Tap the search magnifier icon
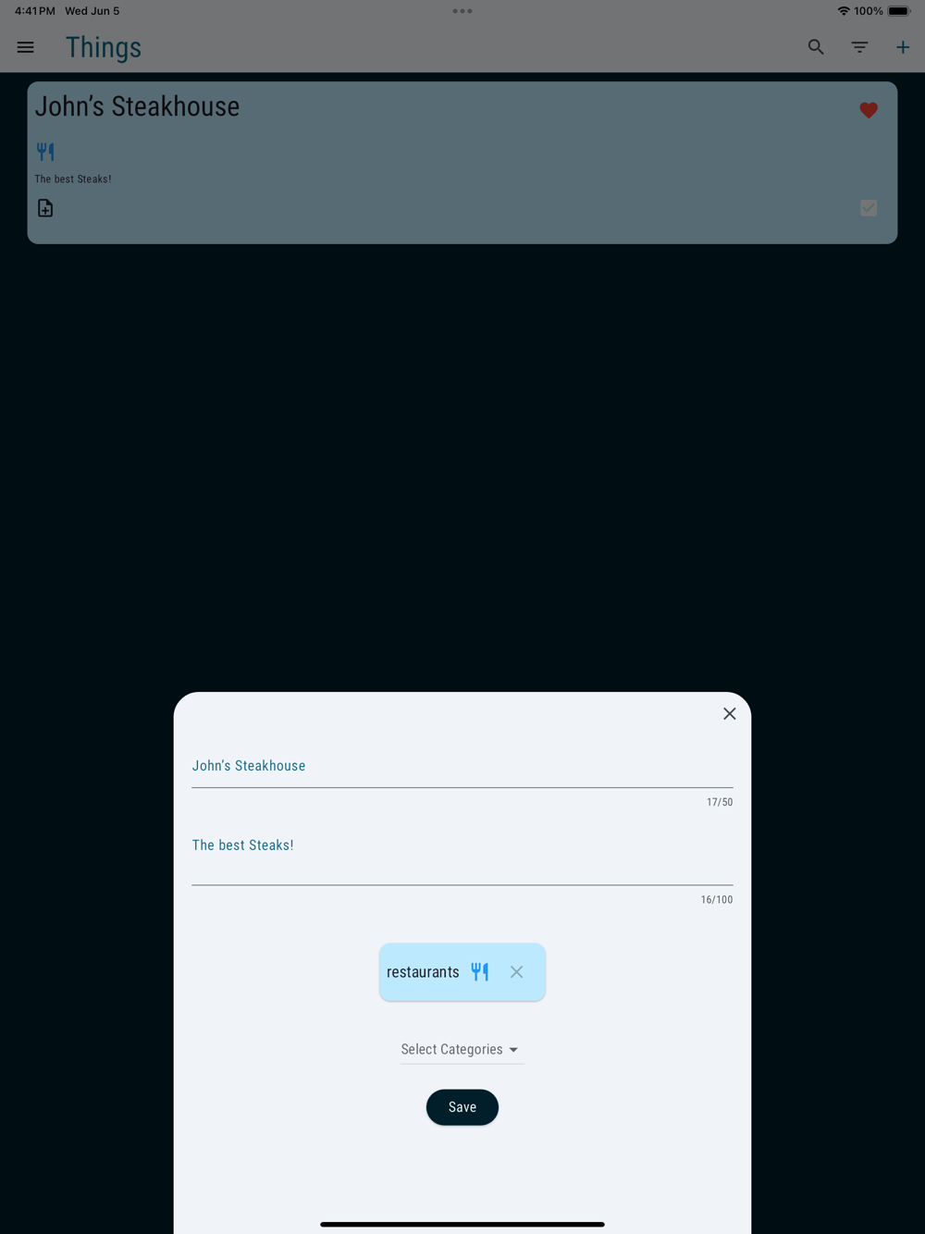The image size is (925, 1234). tap(816, 47)
